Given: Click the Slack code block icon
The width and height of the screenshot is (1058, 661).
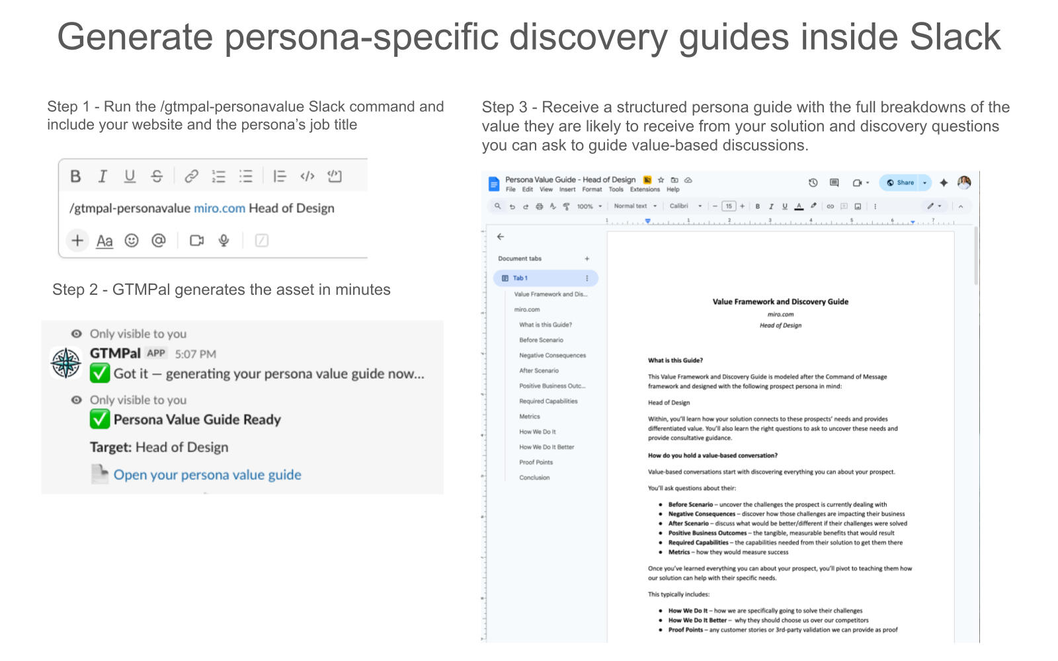Looking at the screenshot, I should (335, 176).
